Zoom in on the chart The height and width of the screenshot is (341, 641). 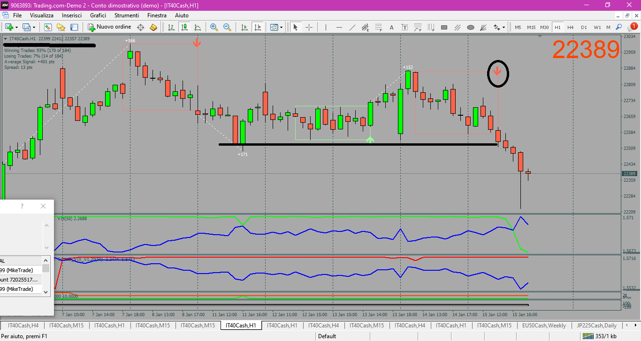coord(214,27)
